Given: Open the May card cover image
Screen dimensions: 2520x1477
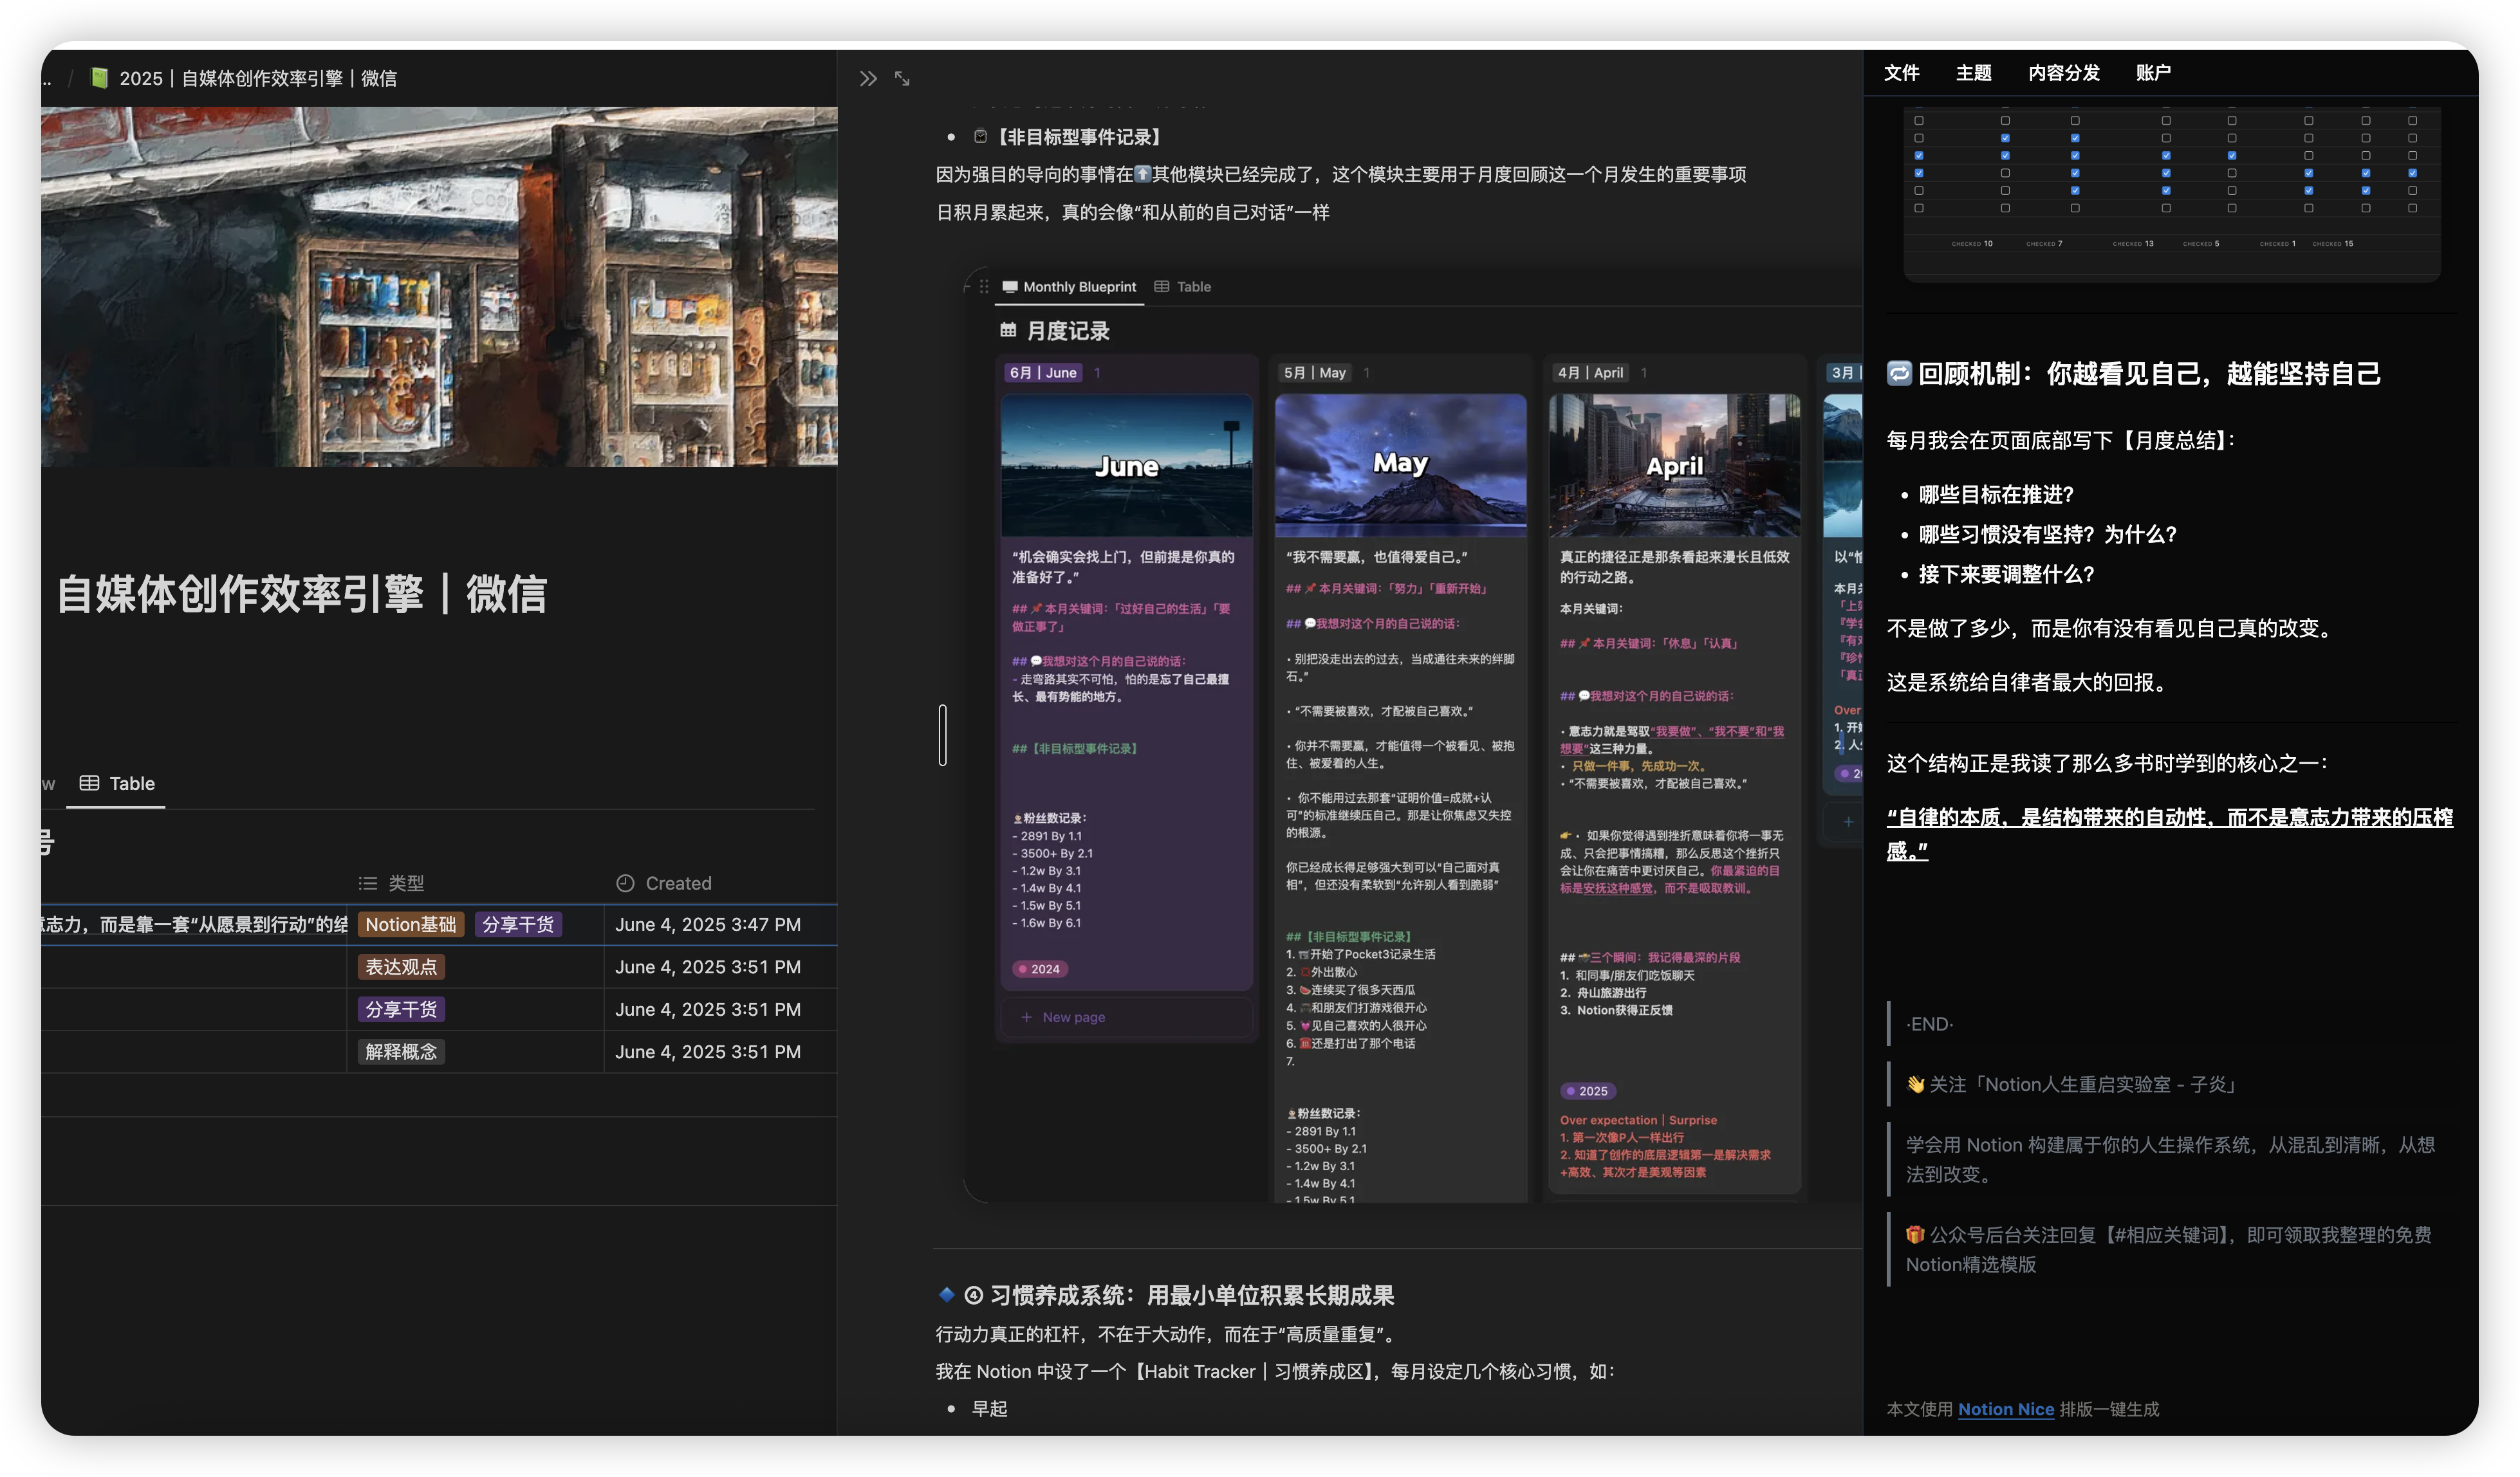Looking at the screenshot, I should pyautogui.click(x=1400, y=464).
